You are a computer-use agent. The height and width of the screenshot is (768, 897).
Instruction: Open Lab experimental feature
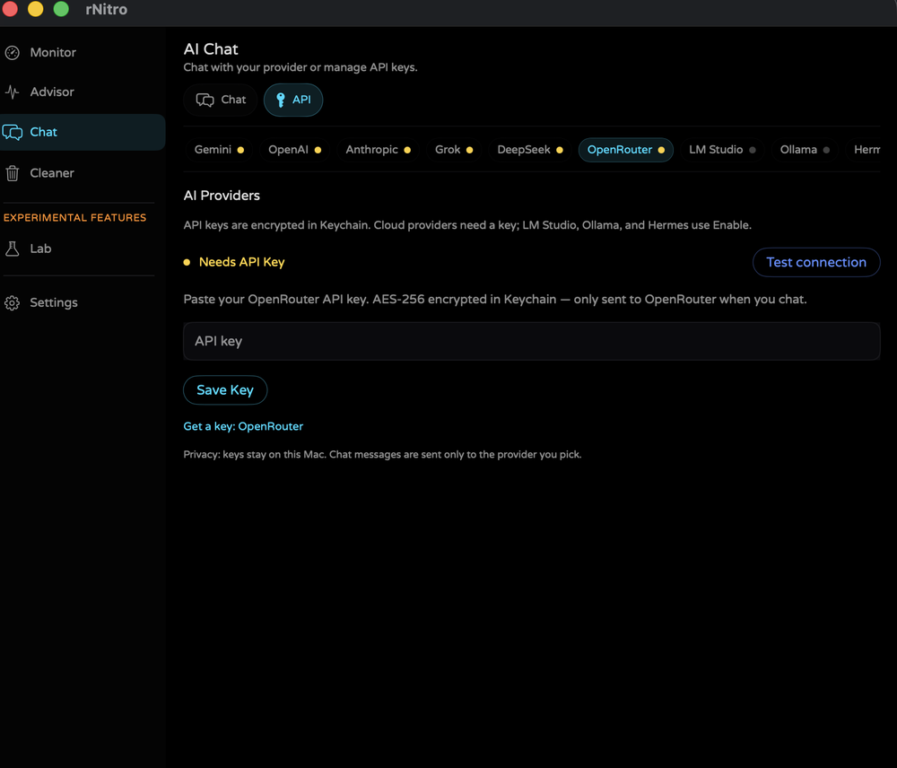coord(83,249)
